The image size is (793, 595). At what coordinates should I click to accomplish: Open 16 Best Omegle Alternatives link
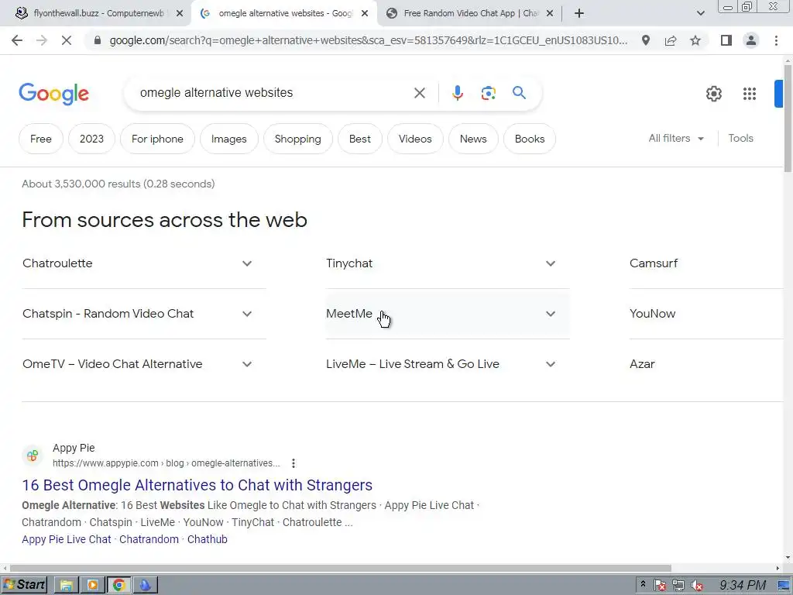[x=197, y=485]
